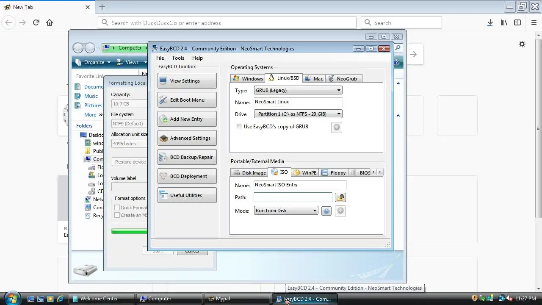
Task: Expand the Drive dropdown for Partition 1
Action: tap(298, 114)
